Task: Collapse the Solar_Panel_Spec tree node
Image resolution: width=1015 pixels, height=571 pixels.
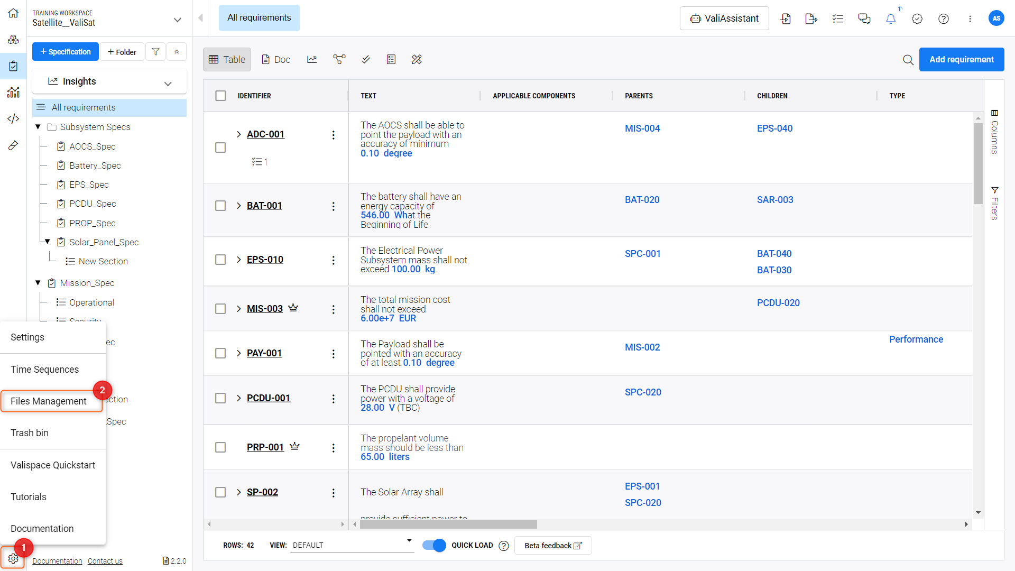Action: tap(47, 242)
